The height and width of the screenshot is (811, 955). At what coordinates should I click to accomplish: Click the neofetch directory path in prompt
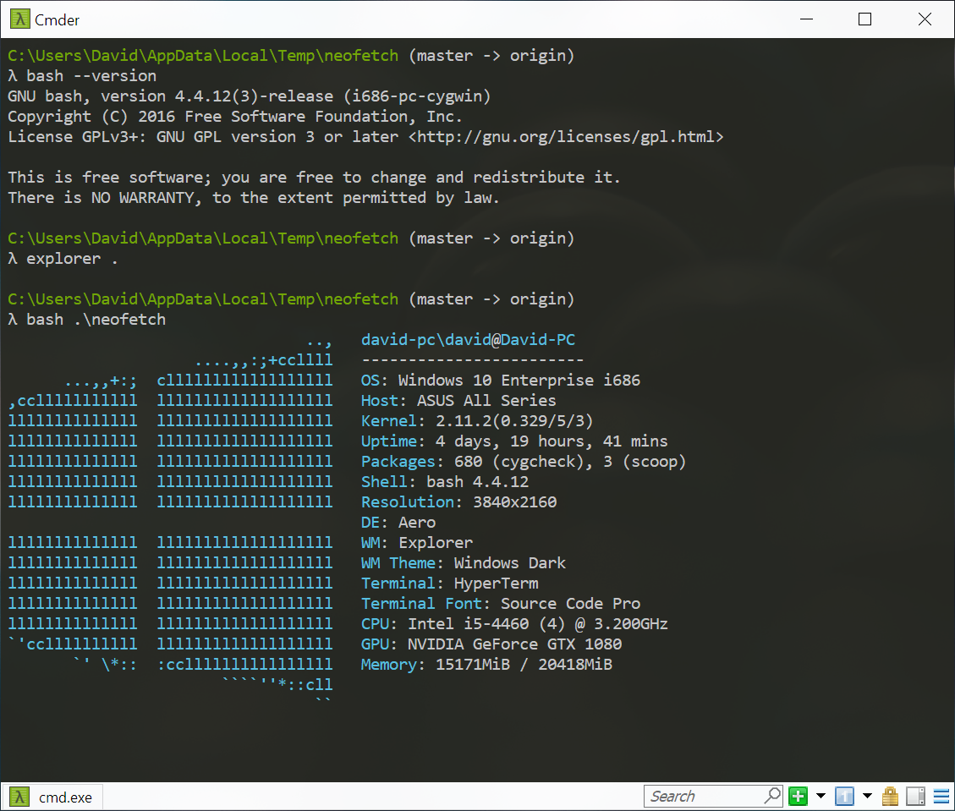tap(203, 299)
